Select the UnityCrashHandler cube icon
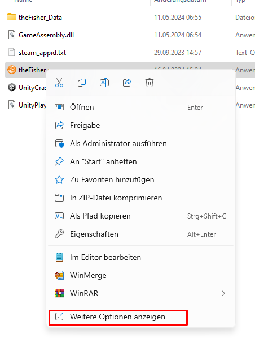Screen dimensions: 255x342 (12, 87)
